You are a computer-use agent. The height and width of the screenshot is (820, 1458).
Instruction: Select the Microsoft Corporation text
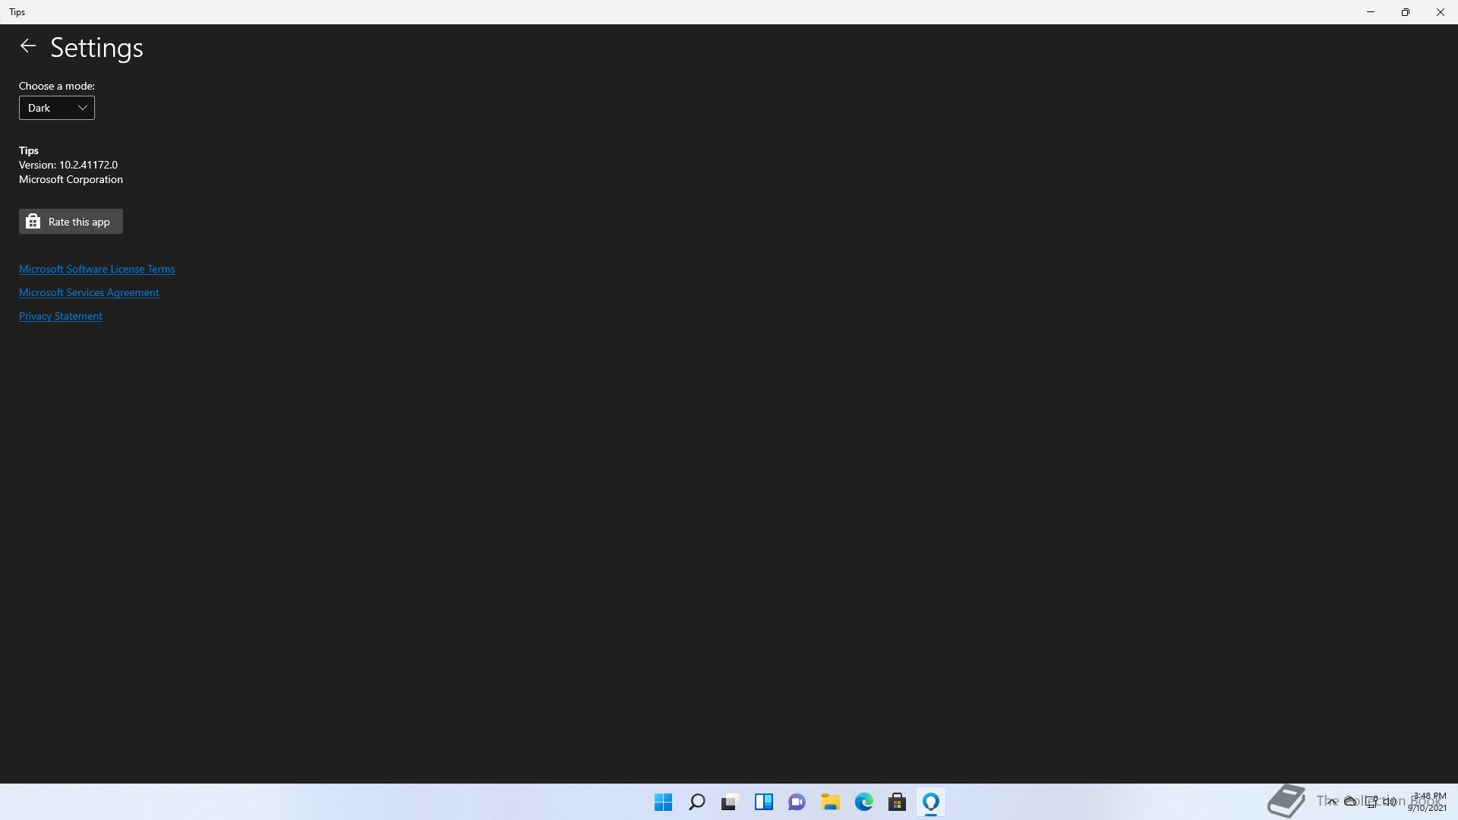coord(71,179)
